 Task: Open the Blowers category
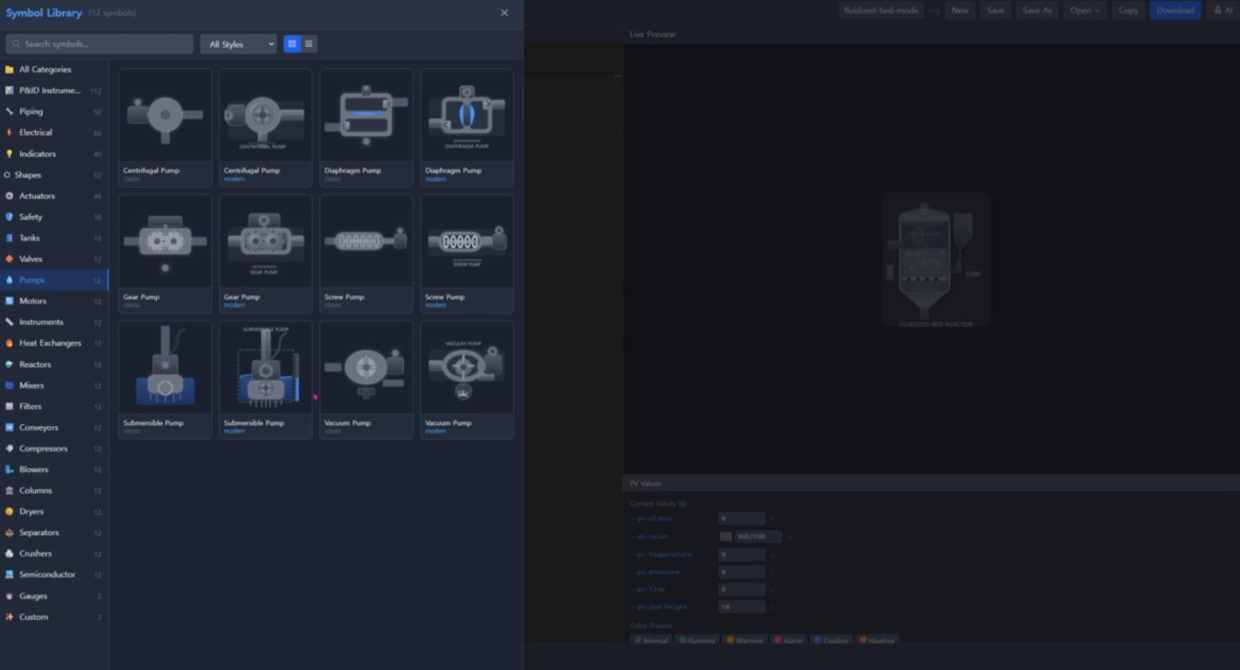54,469
